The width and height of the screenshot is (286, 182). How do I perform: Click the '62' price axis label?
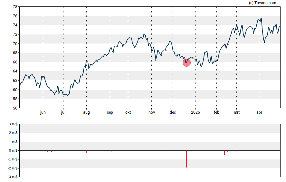click(15, 81)
